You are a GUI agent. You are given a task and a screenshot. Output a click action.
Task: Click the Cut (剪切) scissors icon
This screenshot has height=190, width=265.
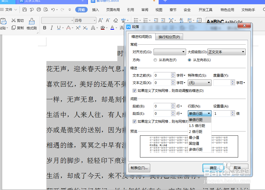point(14,20)
